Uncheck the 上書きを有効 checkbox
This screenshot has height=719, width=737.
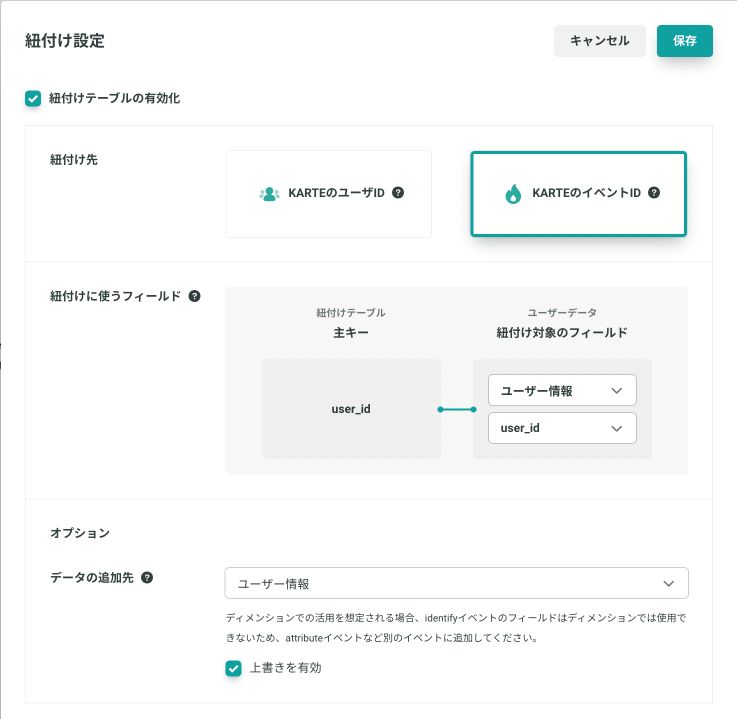233,668
